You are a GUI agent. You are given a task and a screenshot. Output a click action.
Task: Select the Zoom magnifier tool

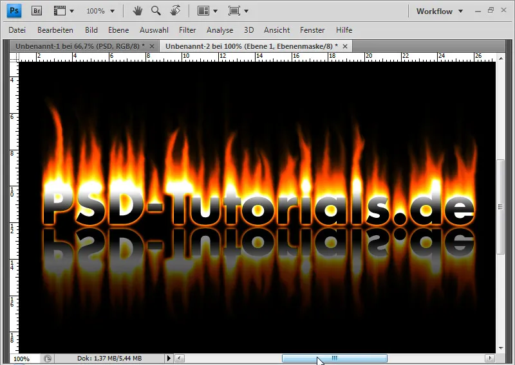click(156, 11)
